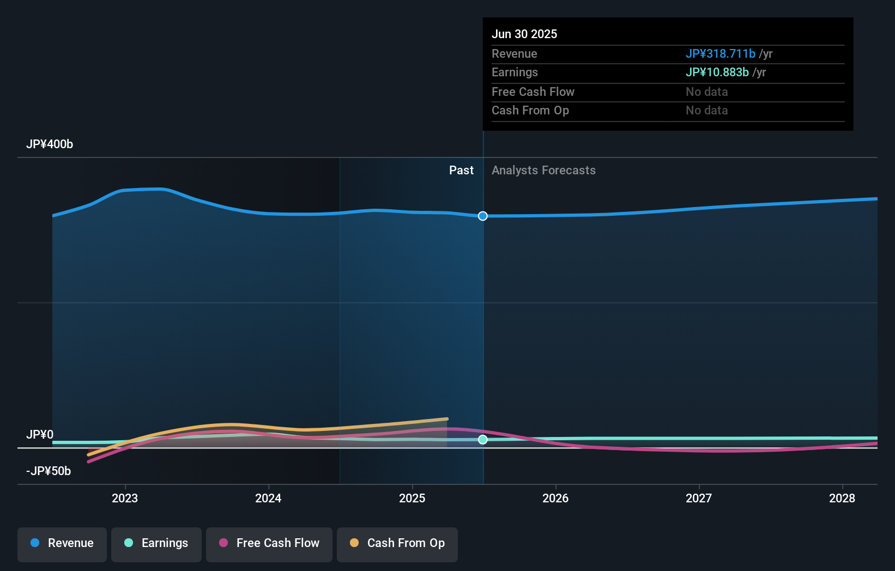Switch to the Past section of chart
Viewport: 895px width, 571px height.
pos(461,170)
